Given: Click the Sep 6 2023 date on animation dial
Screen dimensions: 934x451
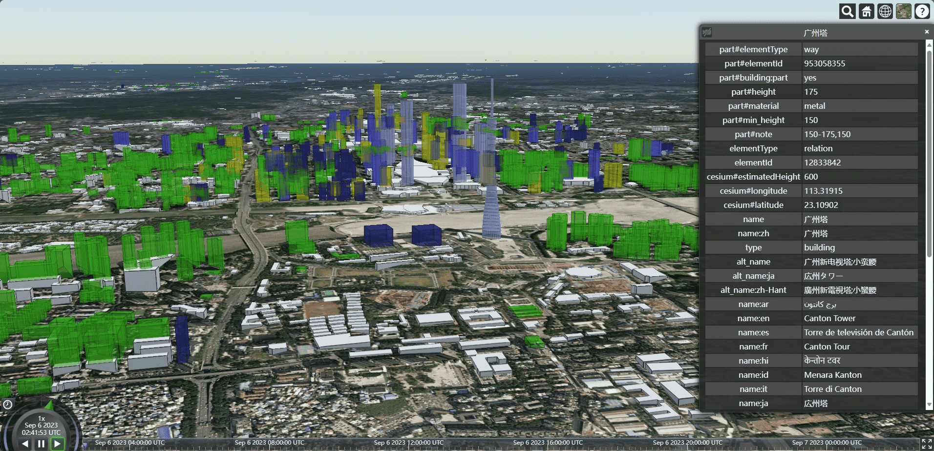Looking at the screenshot, I should click(x=41, y=425).
